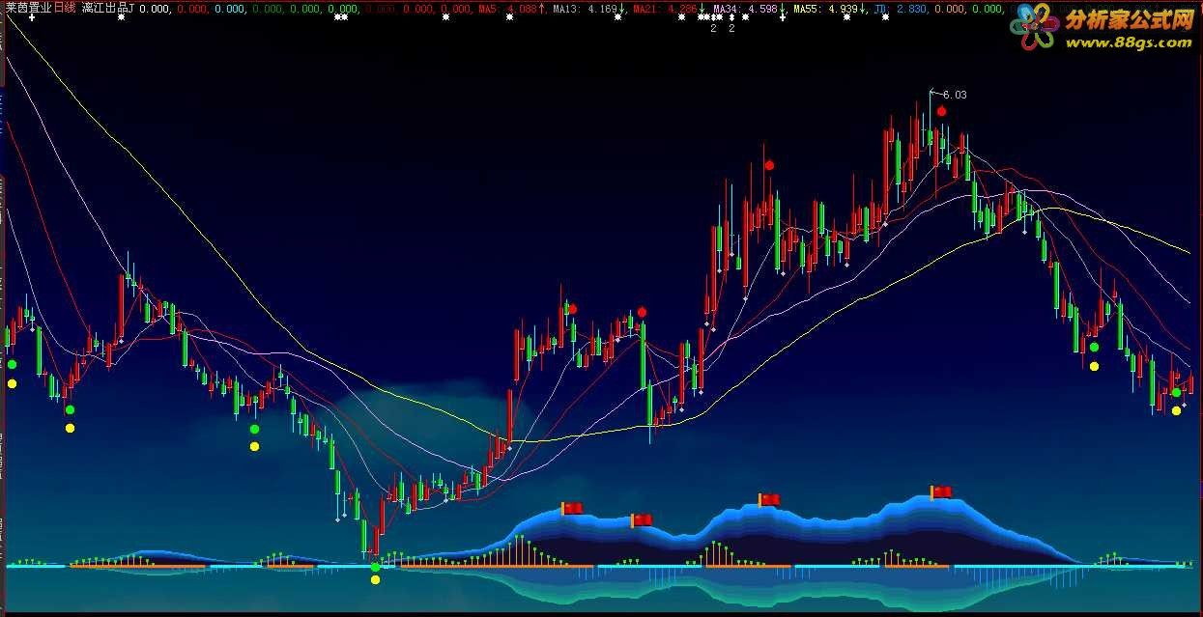This screenshot has width=1203, height=617.
Task: Click the yellow dot below the cyan baseline
Action: (375, 580)
